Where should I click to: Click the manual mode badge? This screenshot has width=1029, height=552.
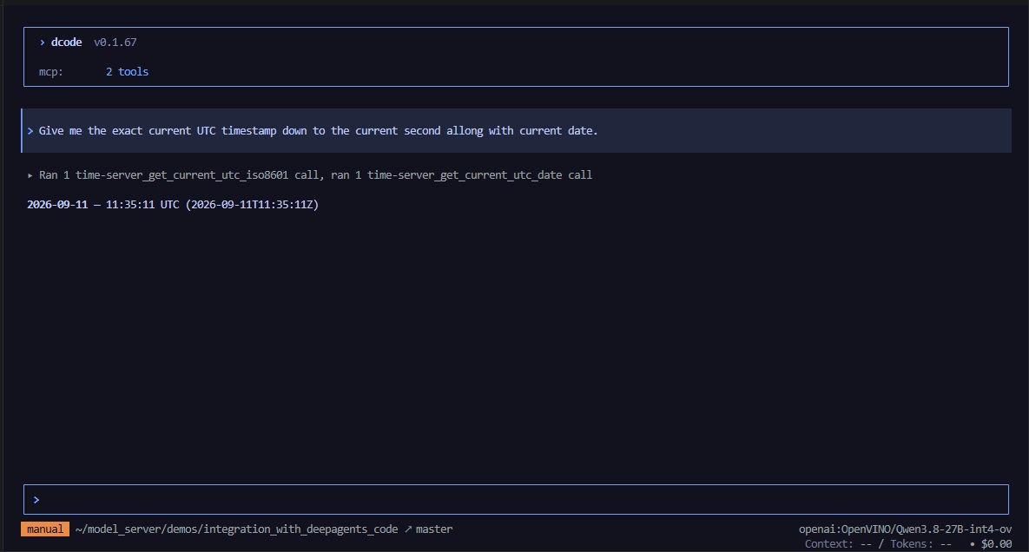pyautogui.click(x=44, y=529)
